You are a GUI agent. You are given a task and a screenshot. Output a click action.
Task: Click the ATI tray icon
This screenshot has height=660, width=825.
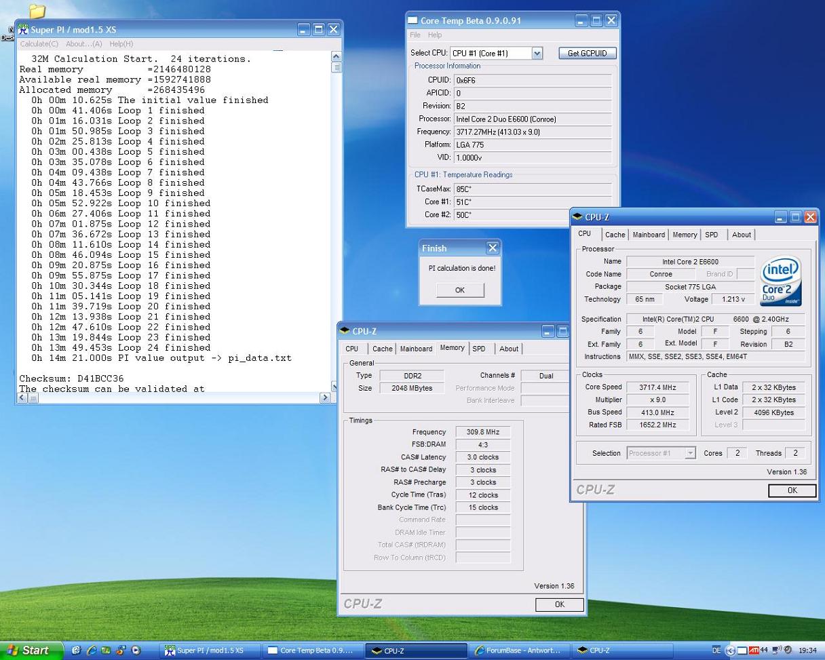(x=753, y=650)
